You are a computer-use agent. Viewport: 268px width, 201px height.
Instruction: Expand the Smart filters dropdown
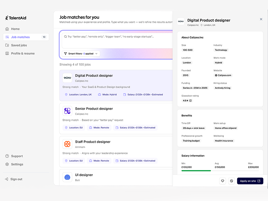click(x=81, y=54)
